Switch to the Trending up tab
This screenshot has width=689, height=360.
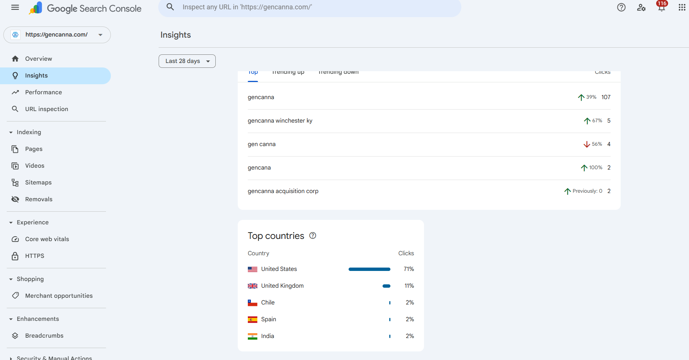[288, 73]
